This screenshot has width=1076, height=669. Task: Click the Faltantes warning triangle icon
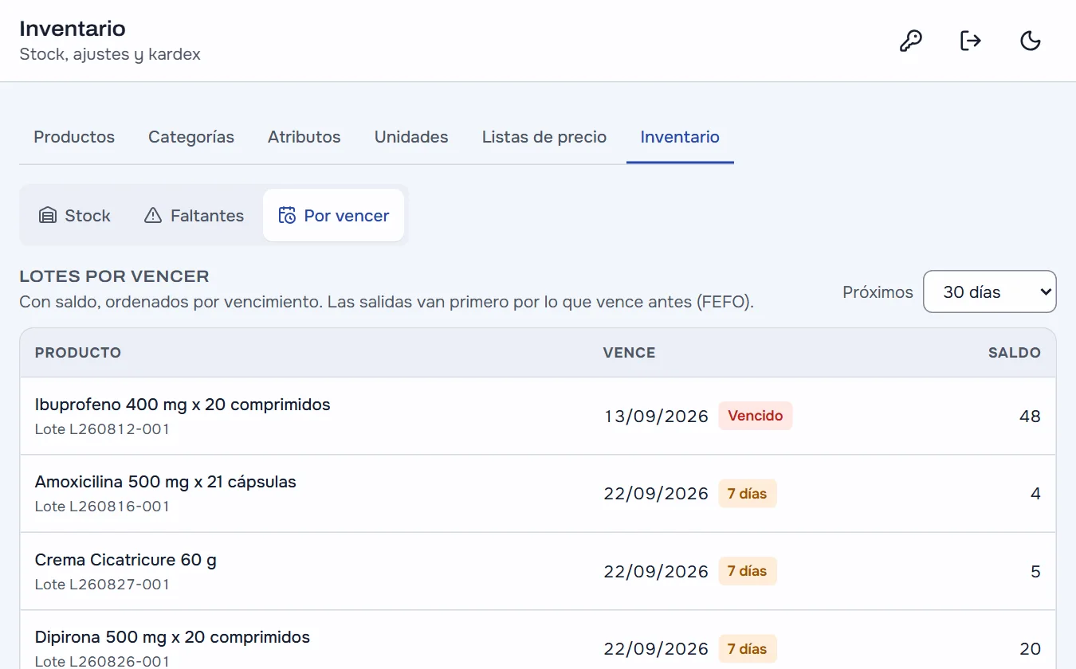click(153, 216)
